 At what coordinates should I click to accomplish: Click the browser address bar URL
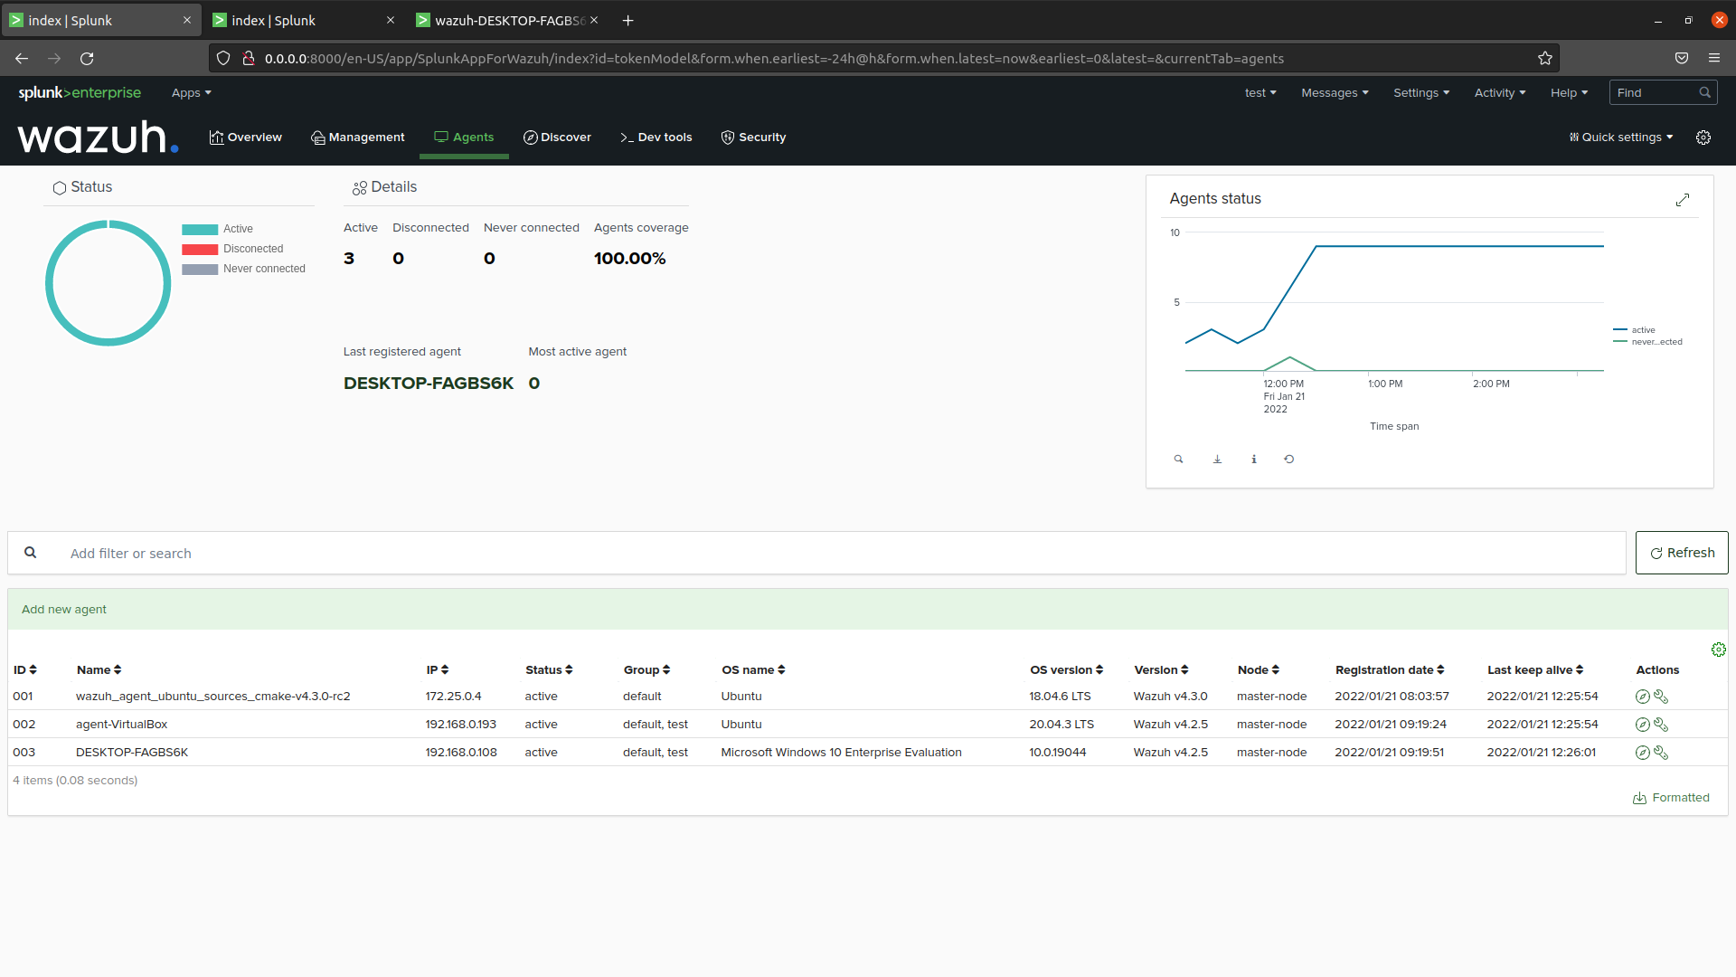click(x=774, y=59)
